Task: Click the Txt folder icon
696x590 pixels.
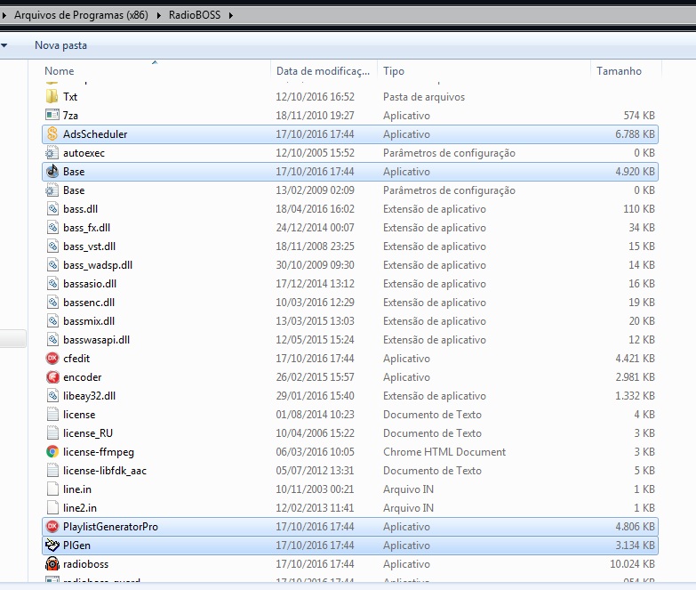Action: click(x=52, y=96)
